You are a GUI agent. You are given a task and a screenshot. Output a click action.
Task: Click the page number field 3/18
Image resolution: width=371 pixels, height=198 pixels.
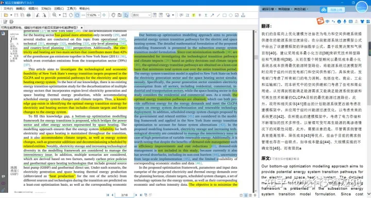click(125, 195)
